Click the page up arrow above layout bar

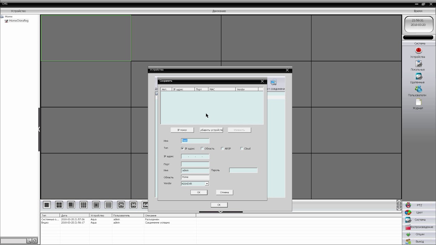[x=399, y=202]
